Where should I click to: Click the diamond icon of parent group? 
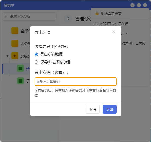pos(15,56)
